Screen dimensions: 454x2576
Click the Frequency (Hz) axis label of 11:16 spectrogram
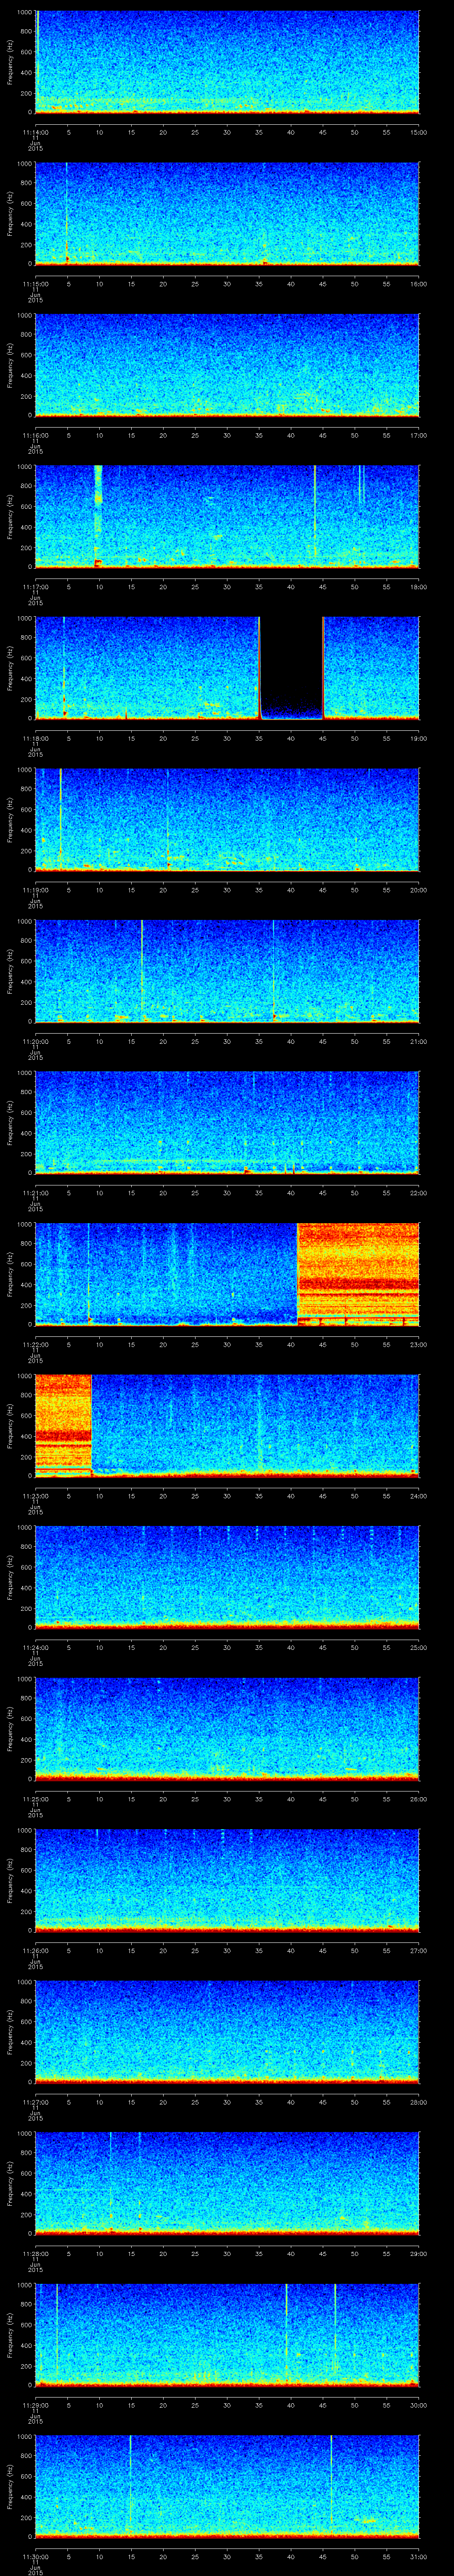[x=11, y=365]
